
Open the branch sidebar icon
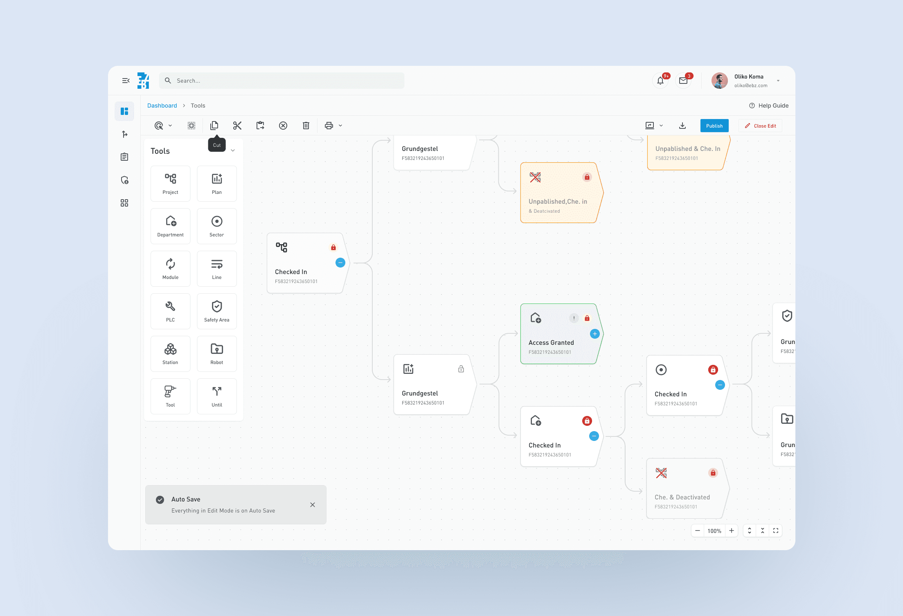[124, 134]
